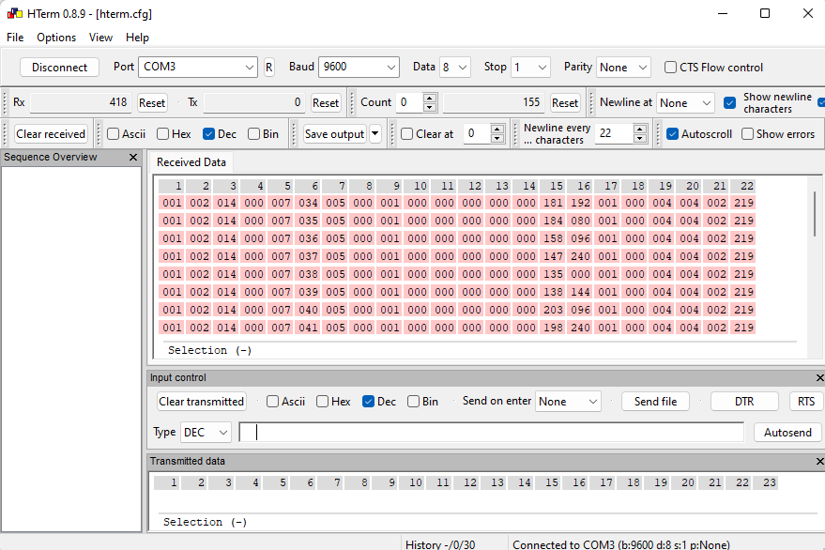Open the Send on enter dropdown

coord(568,402)
